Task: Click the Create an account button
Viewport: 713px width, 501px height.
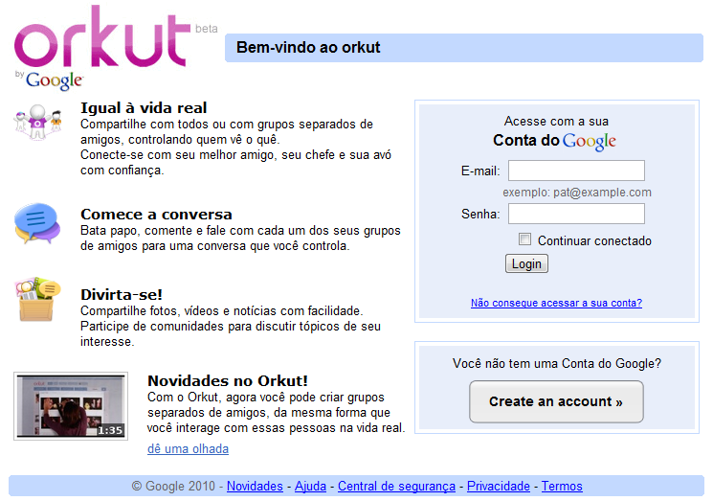Action: [x=556, y=401]
